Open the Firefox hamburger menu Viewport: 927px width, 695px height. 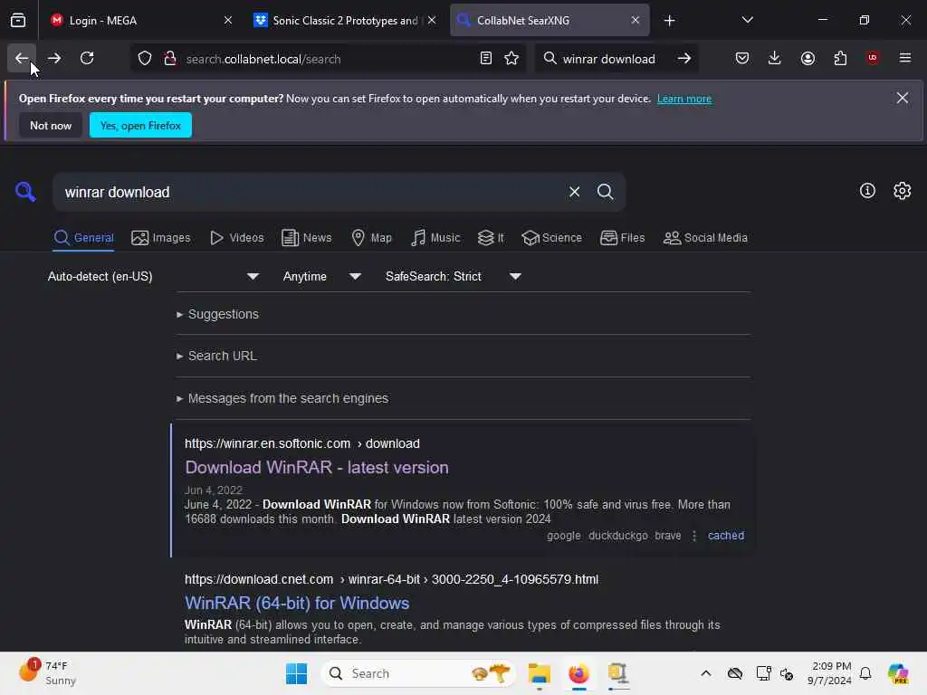click(x=905, y=58)
